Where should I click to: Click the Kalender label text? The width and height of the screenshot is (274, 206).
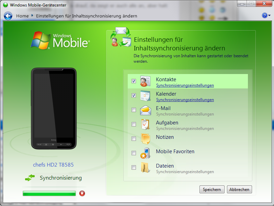pyautogui.click(x=166, y=94)
